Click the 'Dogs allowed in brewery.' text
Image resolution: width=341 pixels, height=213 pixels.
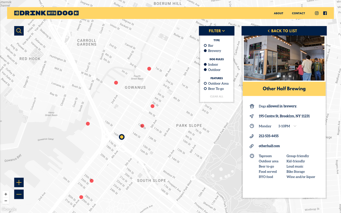tap(278, 106)
